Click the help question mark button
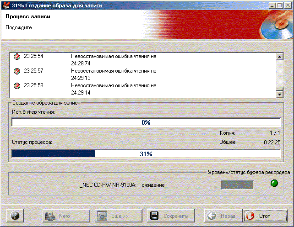The width and height of the screenshot is (294, 227). [x=15, y=216]
